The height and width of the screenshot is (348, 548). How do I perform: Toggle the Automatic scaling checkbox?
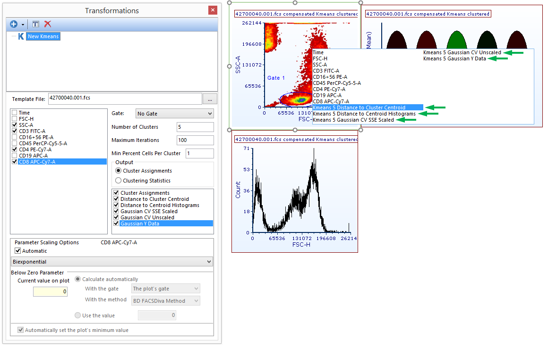18,251
